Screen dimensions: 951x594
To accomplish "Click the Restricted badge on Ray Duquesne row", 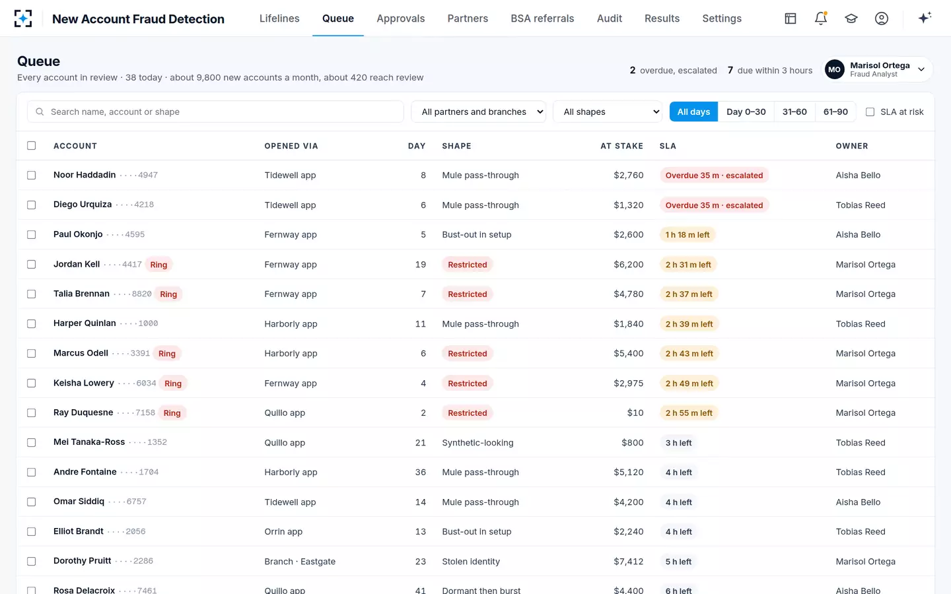I will pos(468,413).
